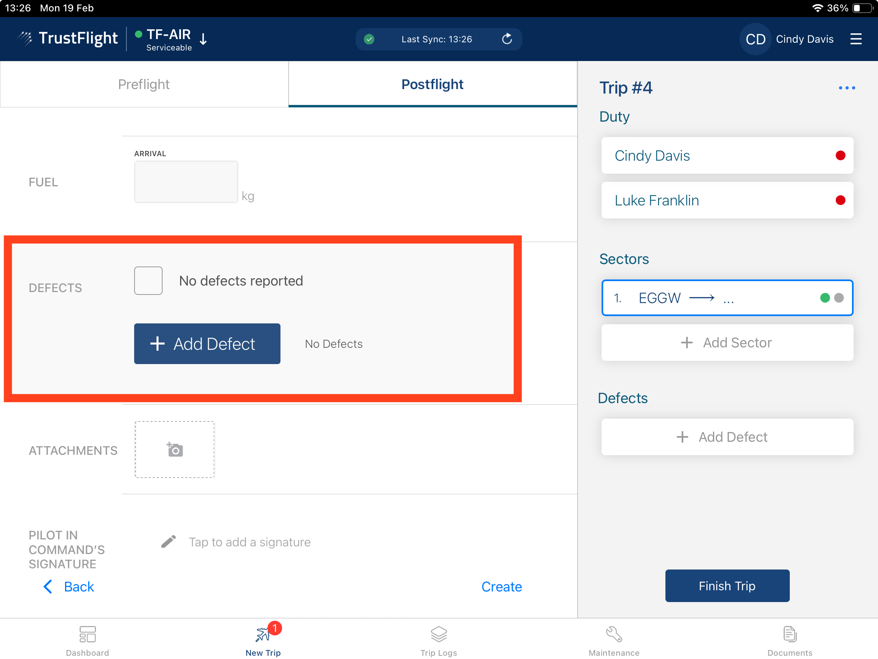
Task: Open the hamburger menu
Action: tap(856, 39)
